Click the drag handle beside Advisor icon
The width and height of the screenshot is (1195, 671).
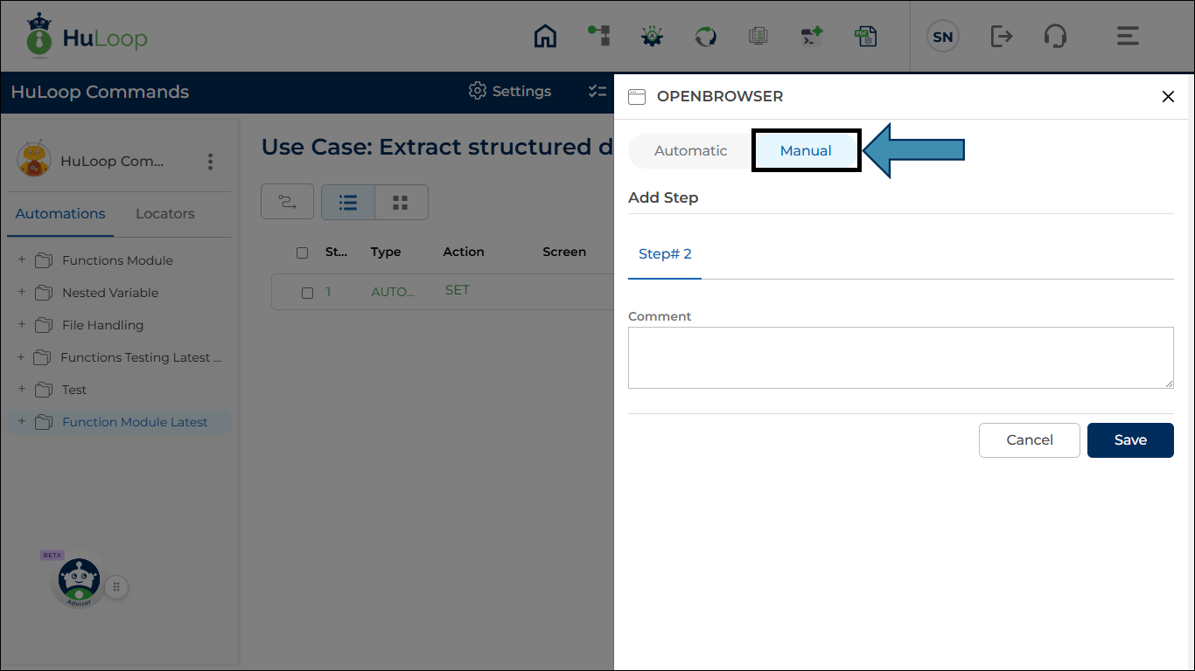[x=117, y=587]
